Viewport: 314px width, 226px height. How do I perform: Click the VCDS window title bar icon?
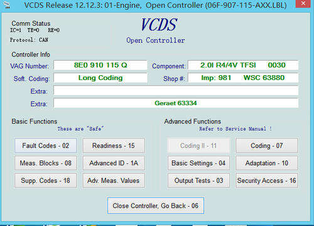click(x=7, y=4)
